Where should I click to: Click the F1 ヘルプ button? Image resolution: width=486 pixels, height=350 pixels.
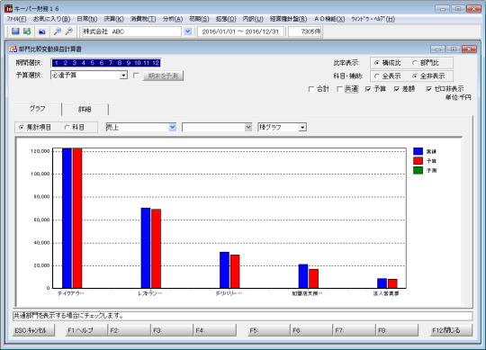tap(81, 330)
